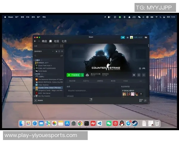Add game to favorites with star icon
179x143 pixels.
point(143,75)
